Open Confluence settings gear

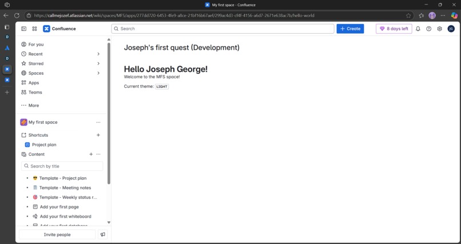click(439, 29)
